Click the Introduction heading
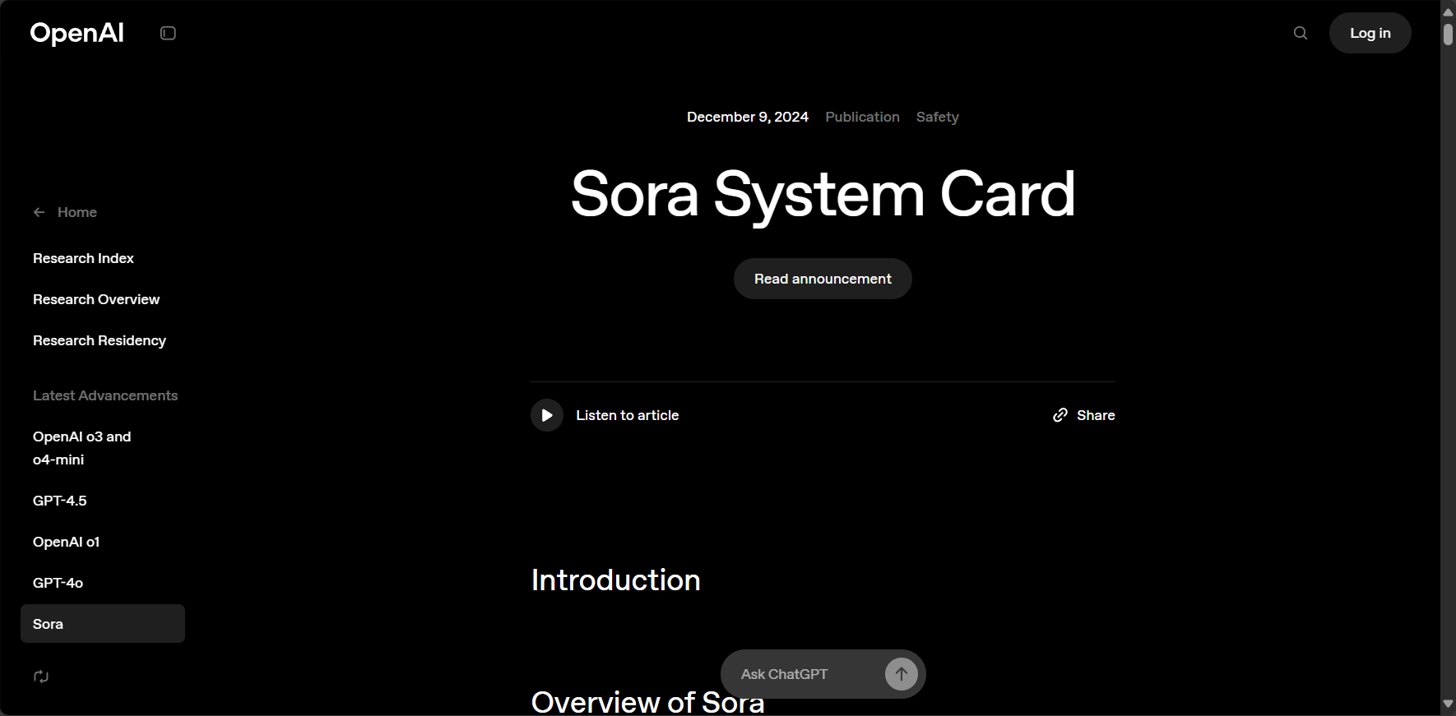Screen dimensions: 1456x716 [616, 580]
